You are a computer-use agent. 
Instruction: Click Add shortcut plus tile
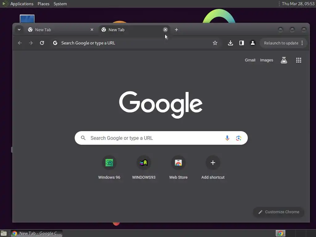213,168
